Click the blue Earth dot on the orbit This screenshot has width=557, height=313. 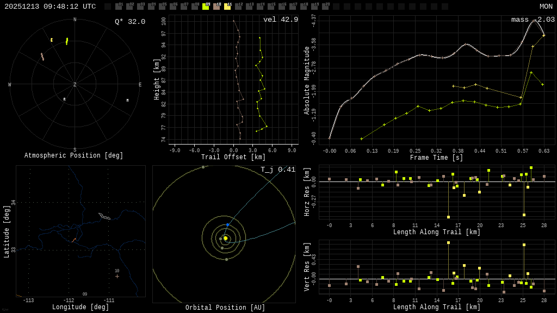227,224
